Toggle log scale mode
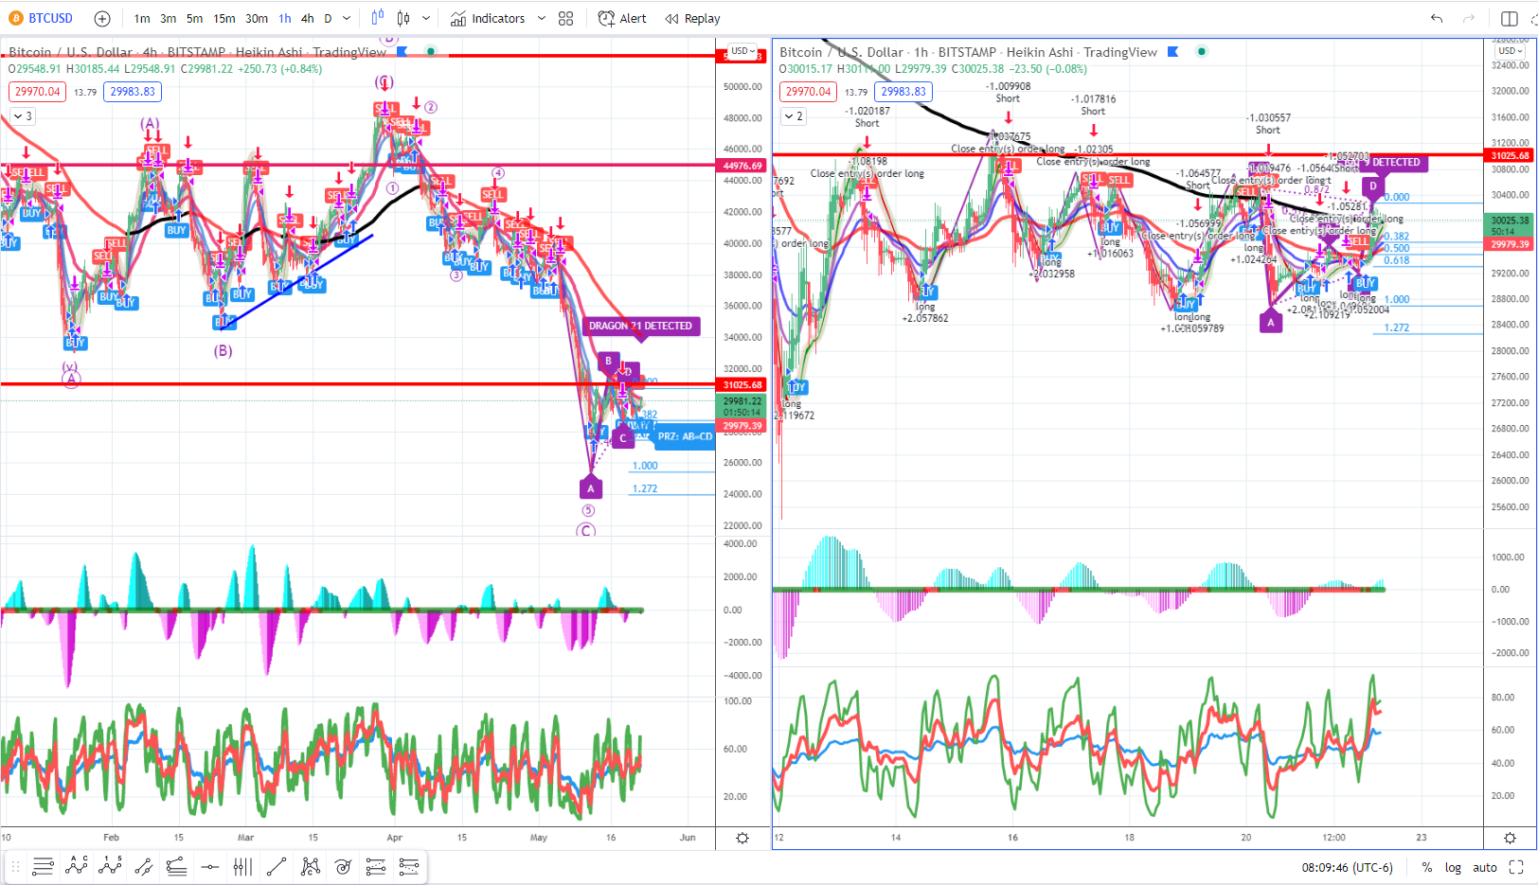 1453,867
